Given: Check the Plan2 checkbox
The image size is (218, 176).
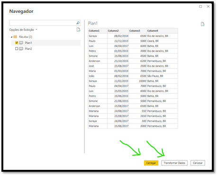Looking at the screenshot, I should [17, 49].
